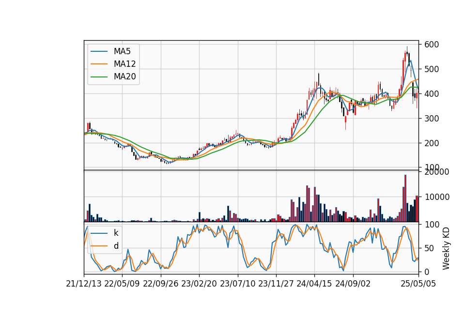Click the 23/02/20 date tick label
Viewport: 465px width, 334px height.
199,284
